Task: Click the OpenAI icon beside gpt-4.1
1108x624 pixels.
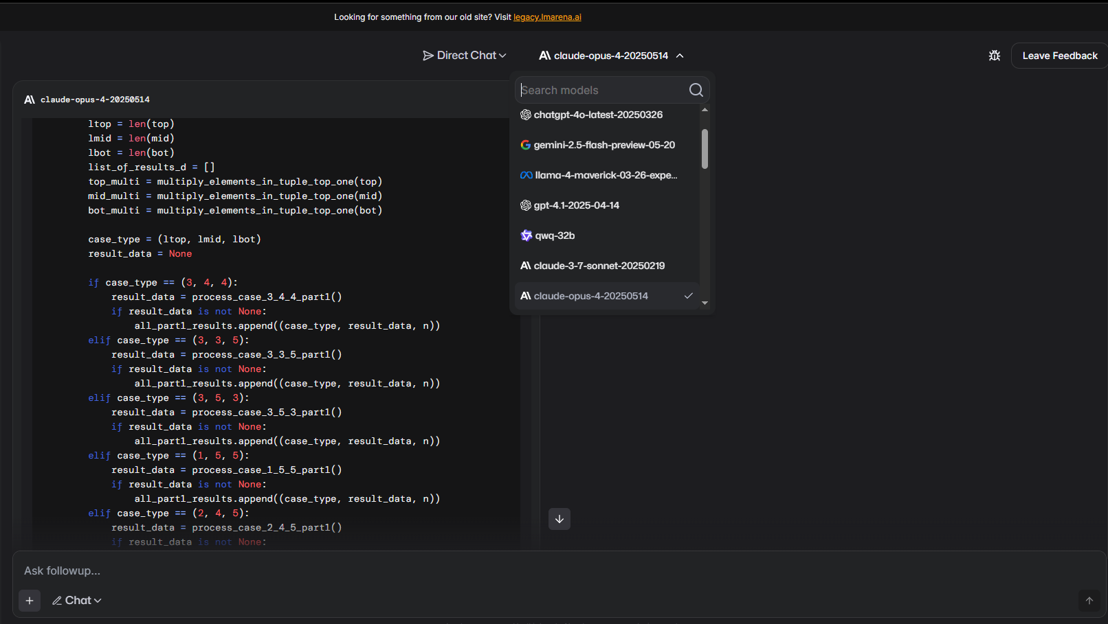Action: (x=526, y=205)
